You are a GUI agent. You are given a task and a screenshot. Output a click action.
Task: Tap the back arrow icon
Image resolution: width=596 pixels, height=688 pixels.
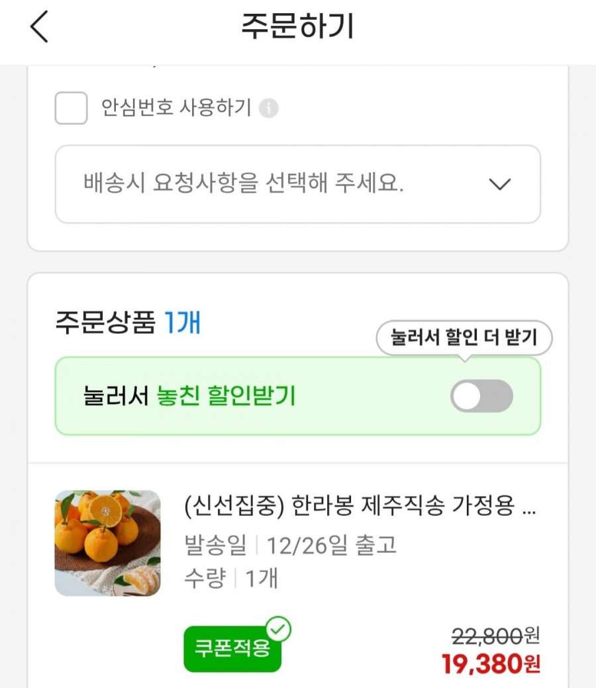(40, 28)
